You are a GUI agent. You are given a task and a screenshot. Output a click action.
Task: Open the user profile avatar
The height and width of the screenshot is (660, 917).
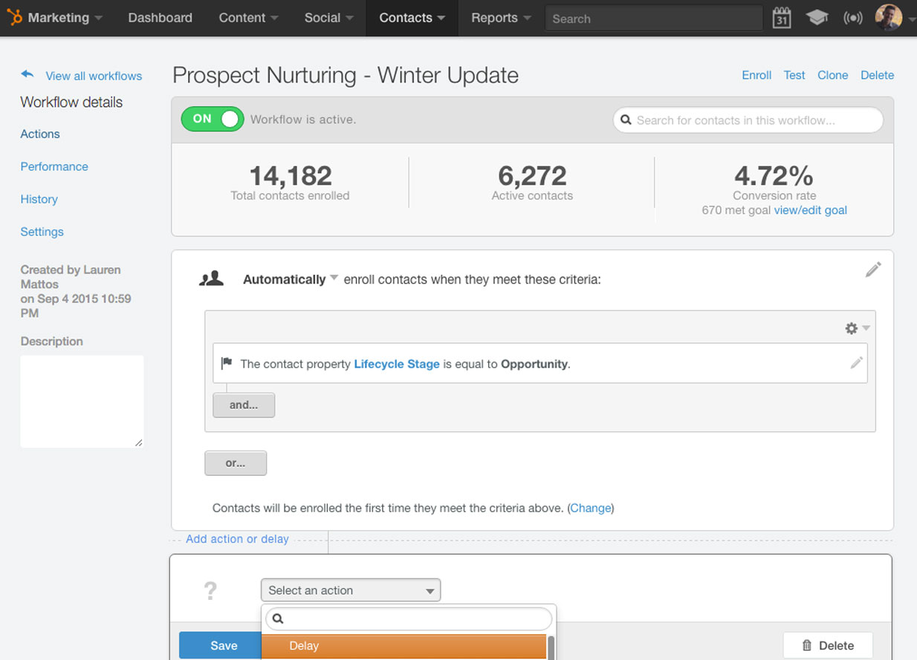[888, 17]
